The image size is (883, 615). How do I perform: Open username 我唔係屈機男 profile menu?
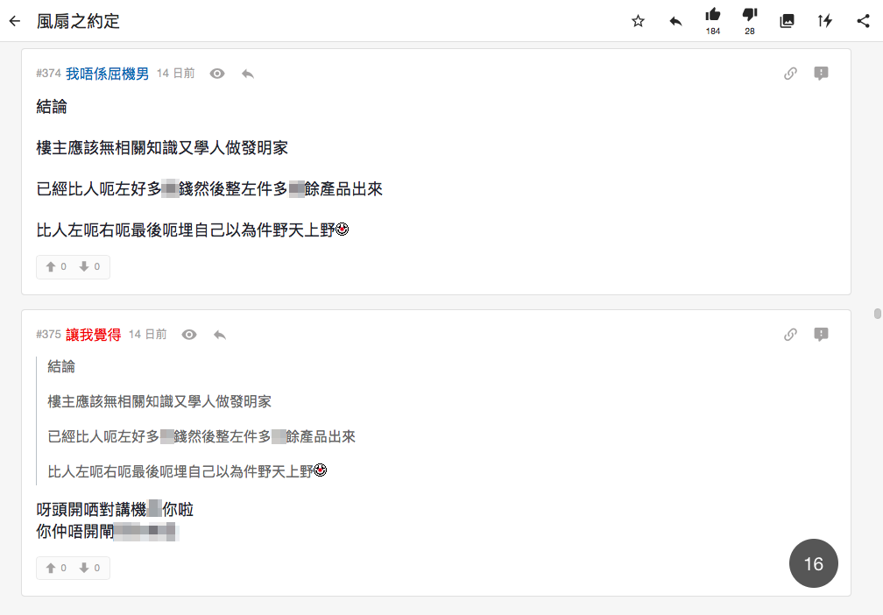[107, 74]
